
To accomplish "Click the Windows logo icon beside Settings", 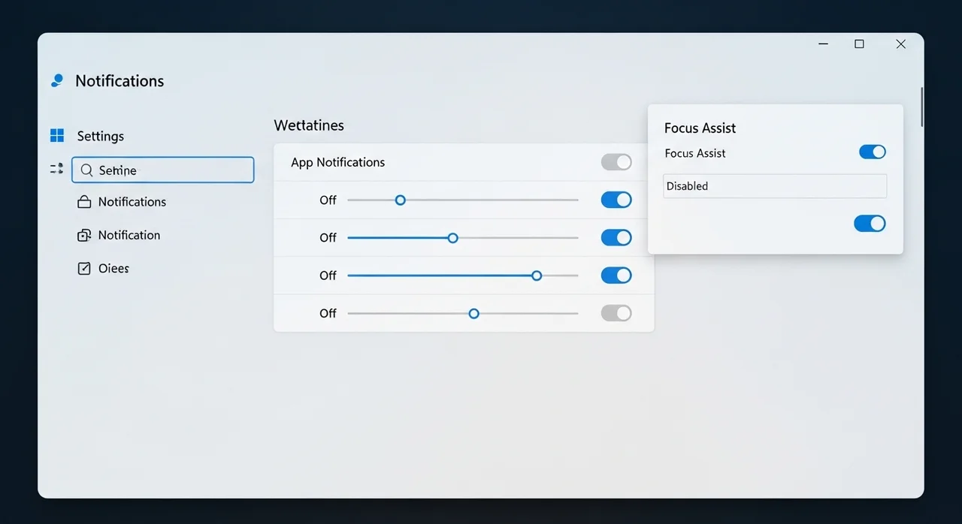I will coord(57,136).
